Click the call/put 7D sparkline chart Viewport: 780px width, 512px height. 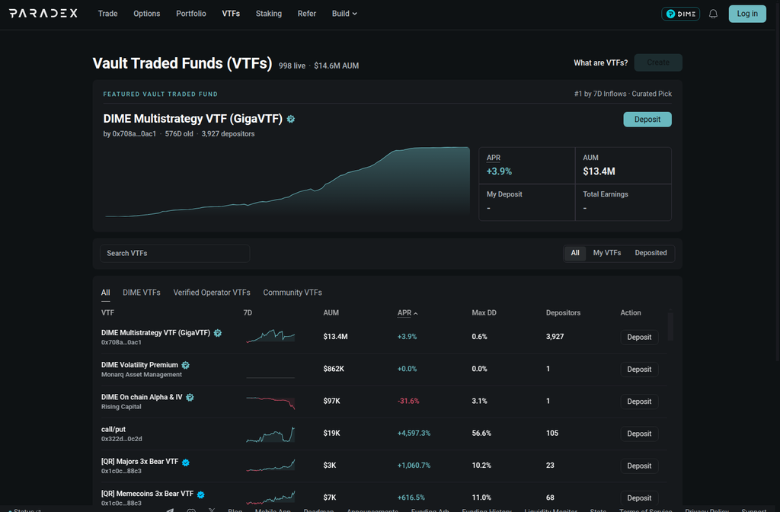coord(270,434)
